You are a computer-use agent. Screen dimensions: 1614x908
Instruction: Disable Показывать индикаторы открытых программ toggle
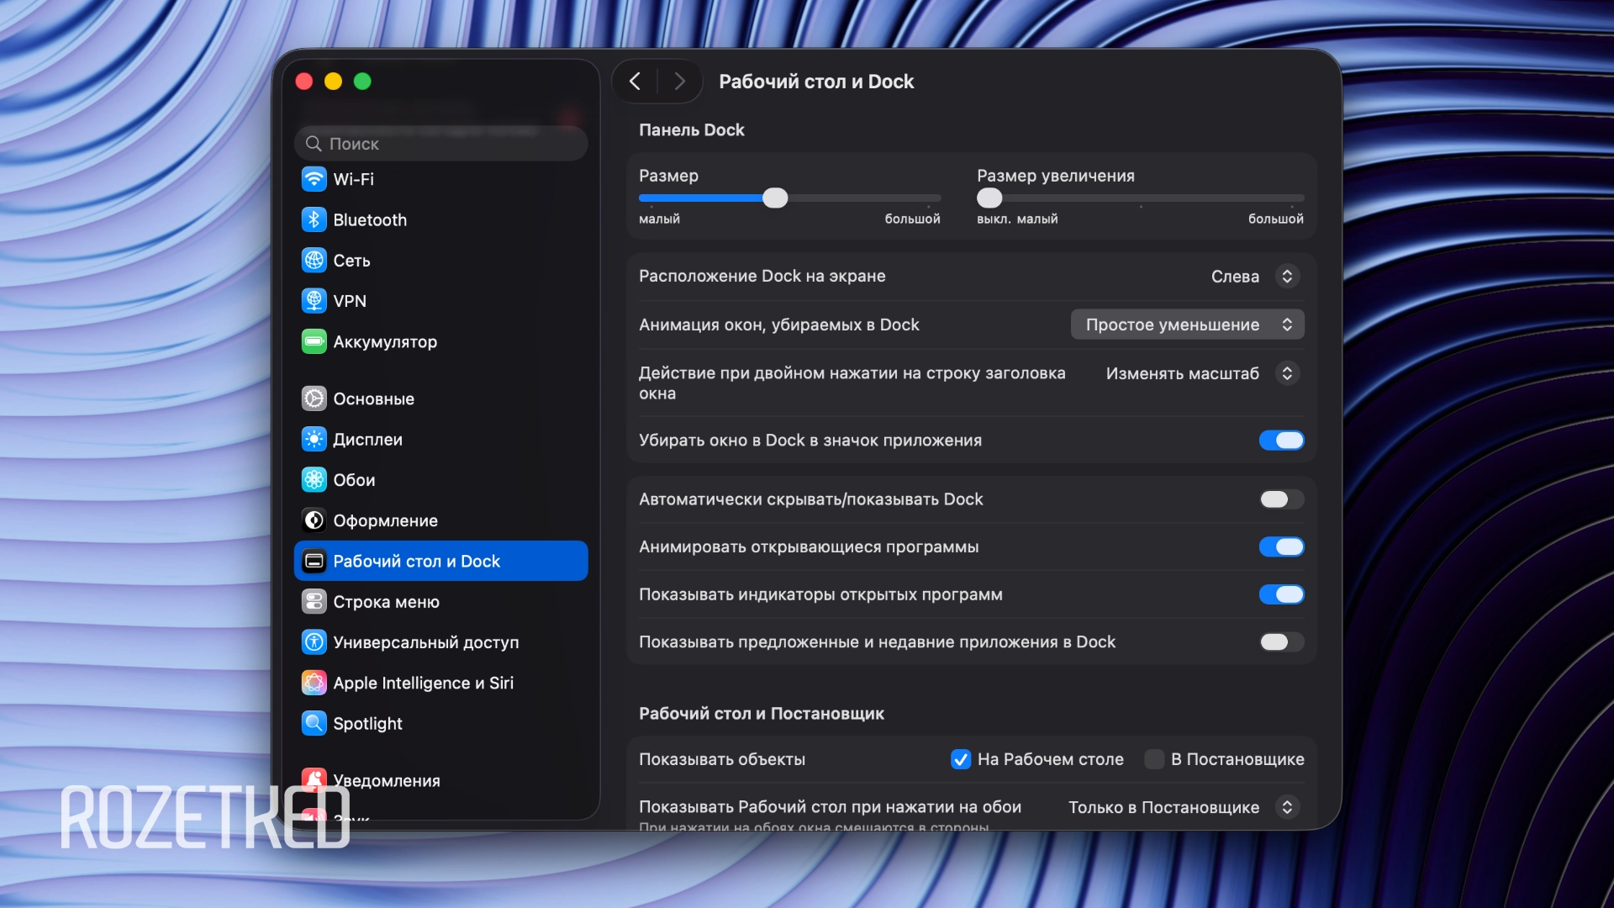coord(1281,594)
